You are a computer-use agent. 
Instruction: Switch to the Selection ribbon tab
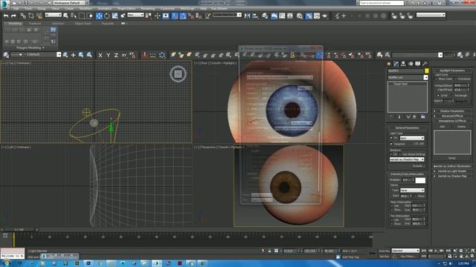click(x=58, y=23)
